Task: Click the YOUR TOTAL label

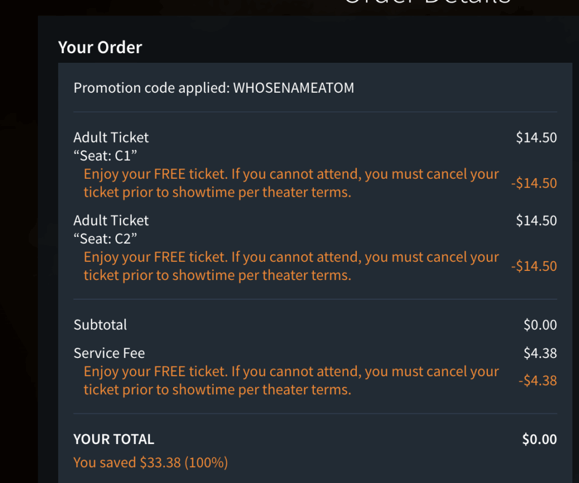Action: 114,439
